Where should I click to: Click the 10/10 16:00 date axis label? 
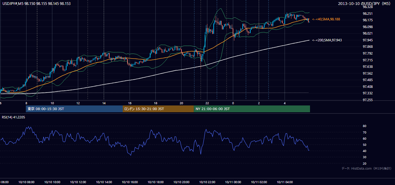130,182
